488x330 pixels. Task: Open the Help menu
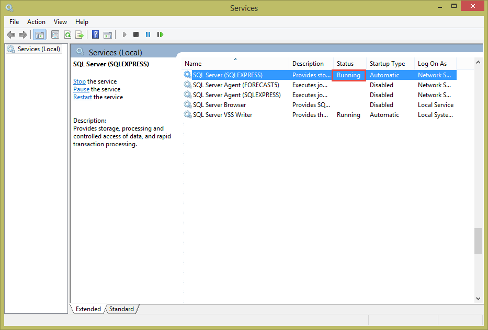[x=82, y=22]
